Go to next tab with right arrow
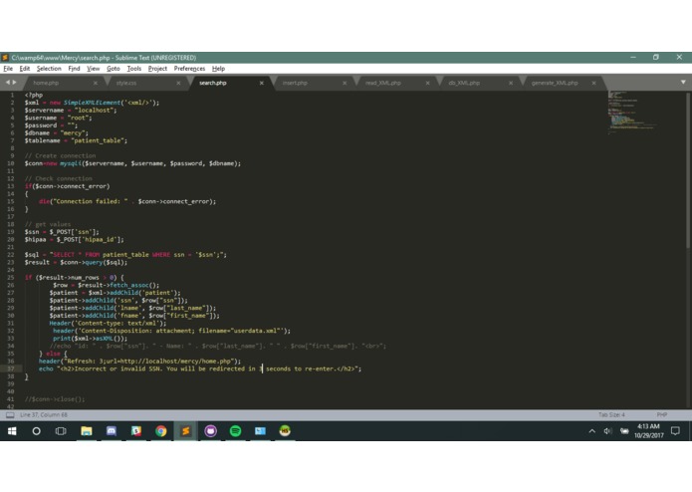 coord(15,82)
